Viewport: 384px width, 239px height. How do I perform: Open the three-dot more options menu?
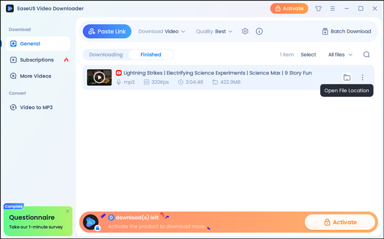363,77
